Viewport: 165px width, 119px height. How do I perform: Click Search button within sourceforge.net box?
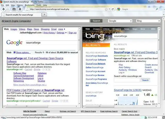pos(145,80)
